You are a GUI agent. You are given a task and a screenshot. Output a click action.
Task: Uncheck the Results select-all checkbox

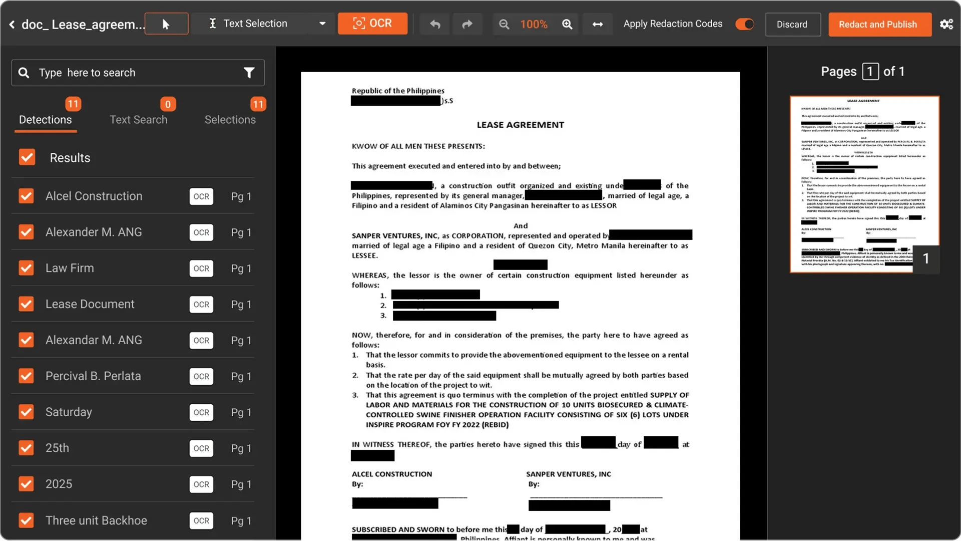tap(27, 157)
